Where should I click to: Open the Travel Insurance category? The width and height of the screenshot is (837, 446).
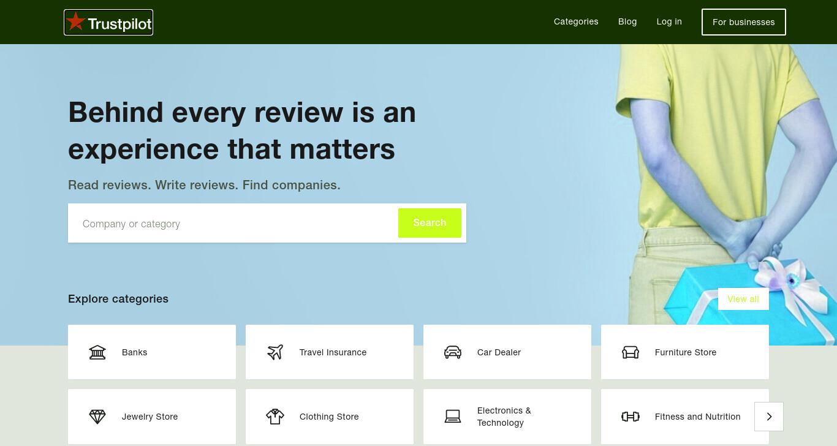330,352
